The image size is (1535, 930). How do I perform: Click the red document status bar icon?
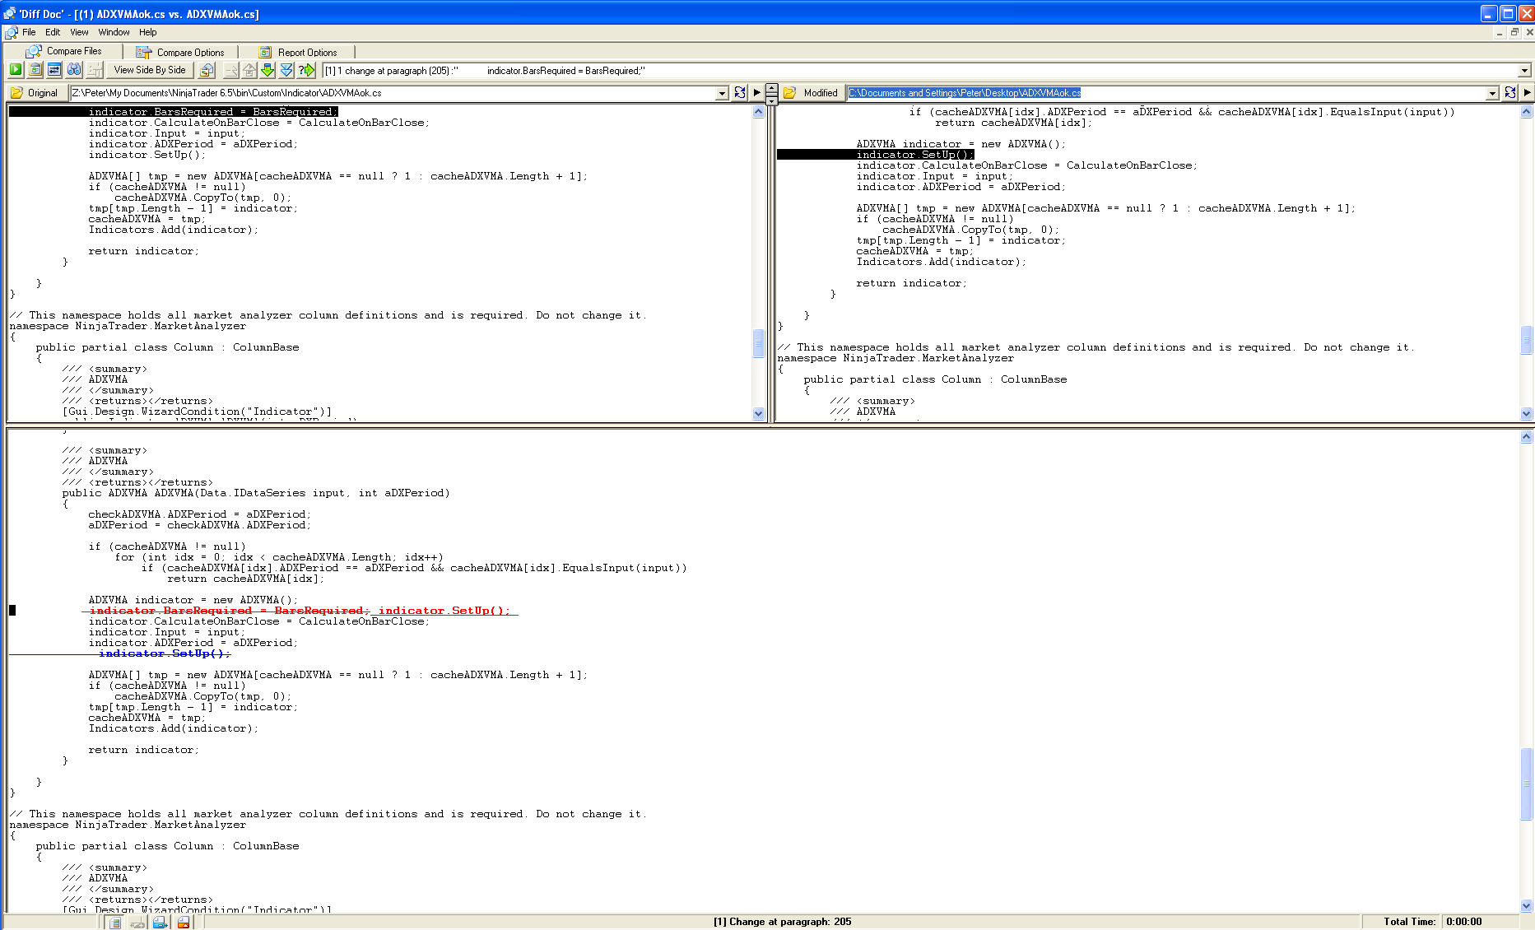(x=184, y=923)
